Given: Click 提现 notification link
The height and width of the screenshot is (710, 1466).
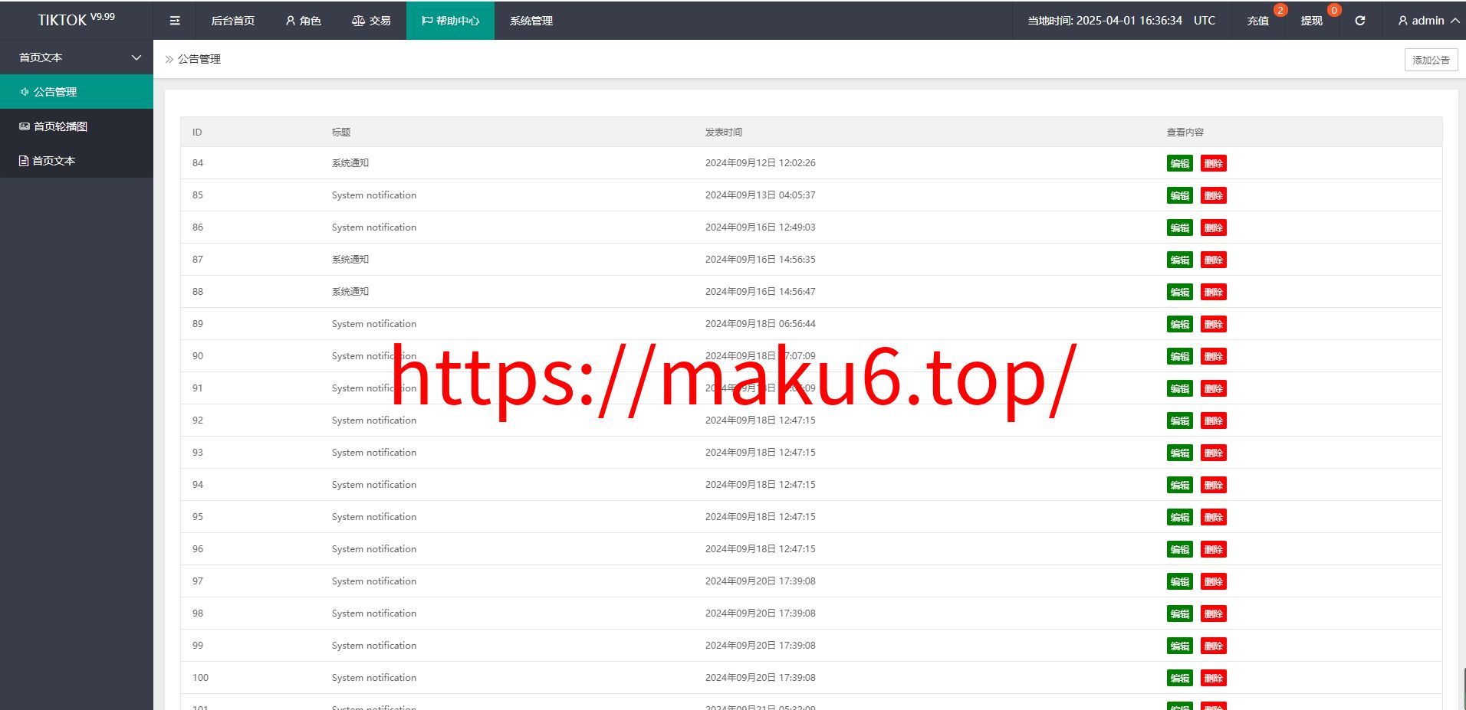Looking at the screenshot, I should point(1312,21).
